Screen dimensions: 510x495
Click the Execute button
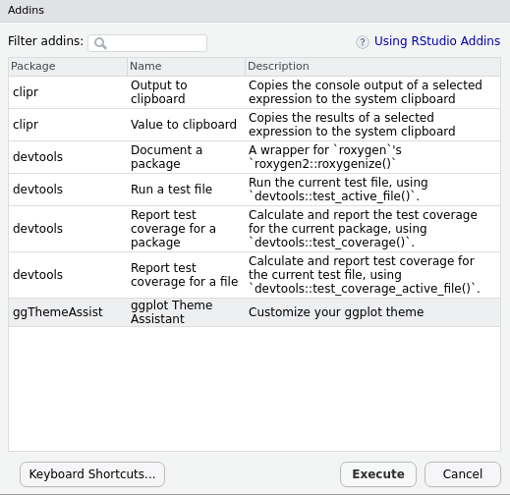(378, 474)
